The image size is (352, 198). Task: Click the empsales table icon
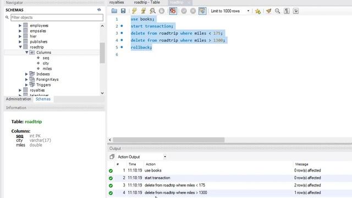pyautogui.click(x=26, y=31)
